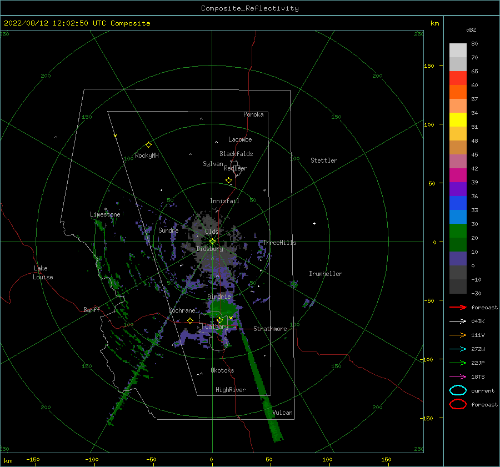Viewport: 500px width, 467px height.
Task: Click the yellow diamond marker above Calgary
Action: point(219,320)
